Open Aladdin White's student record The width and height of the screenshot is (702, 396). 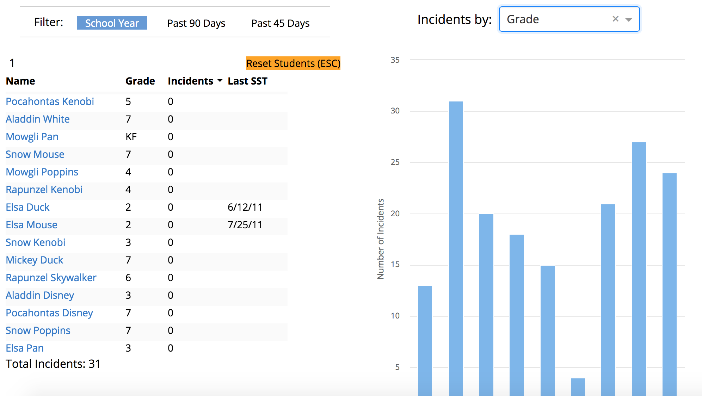click(38, 119)
